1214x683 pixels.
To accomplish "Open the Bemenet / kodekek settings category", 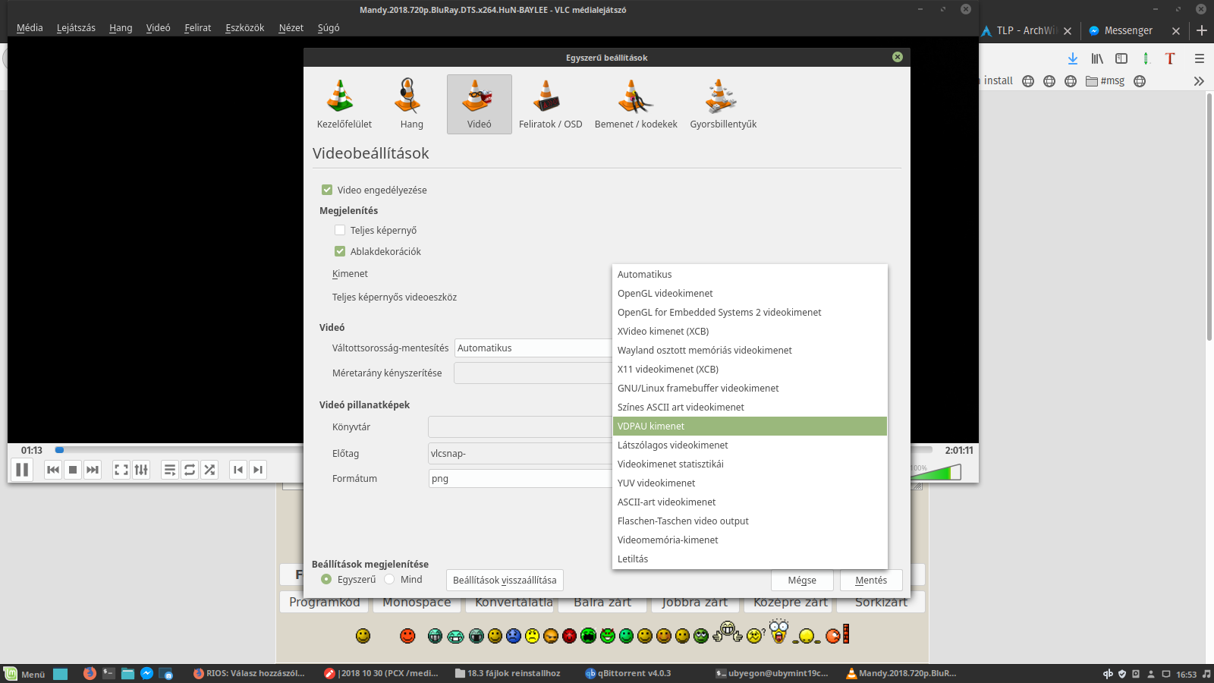I will point(636,105).
